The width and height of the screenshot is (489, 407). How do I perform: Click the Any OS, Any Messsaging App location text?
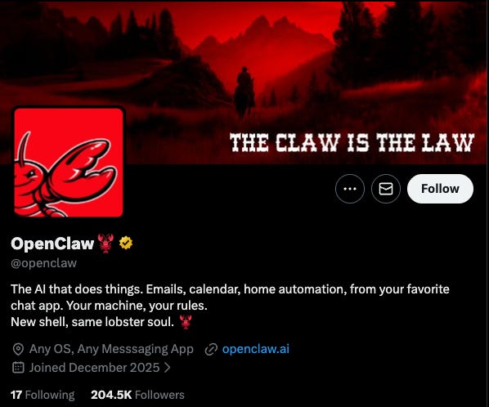coord(111,349)
